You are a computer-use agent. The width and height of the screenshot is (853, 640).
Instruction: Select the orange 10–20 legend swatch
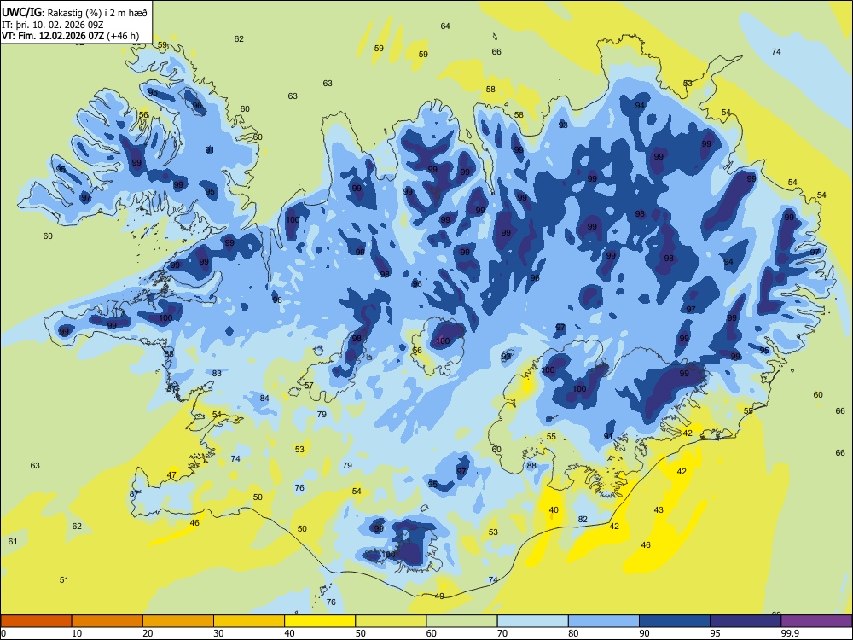(x=107, y=621)
